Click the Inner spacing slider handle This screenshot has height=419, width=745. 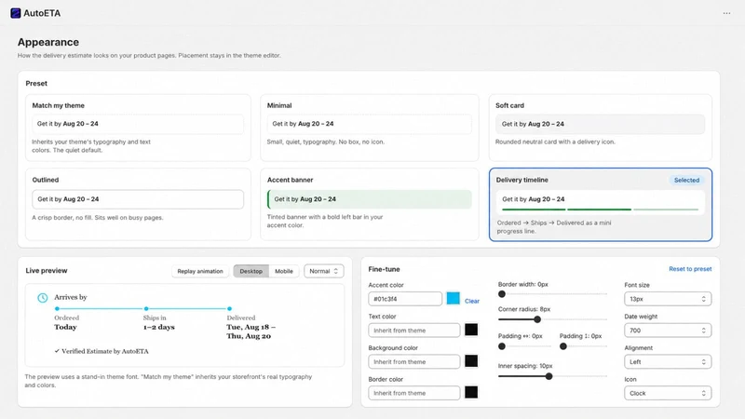549,376
